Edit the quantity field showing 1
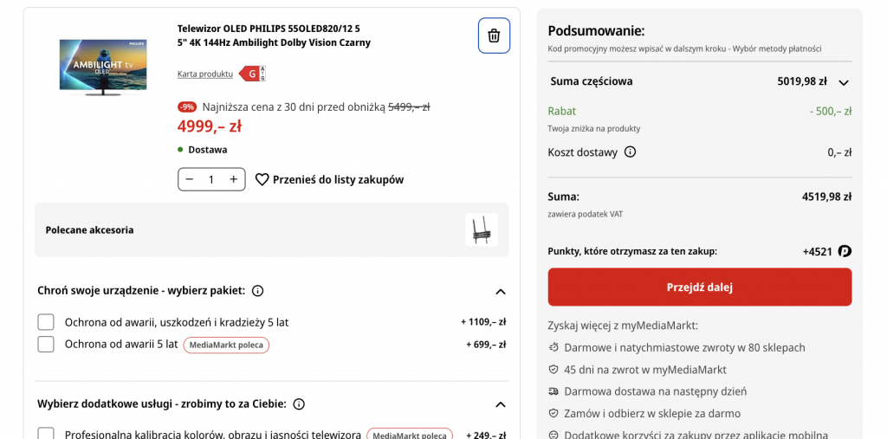The width and height of the screenshot is (887, 439). tap(211, 179)
